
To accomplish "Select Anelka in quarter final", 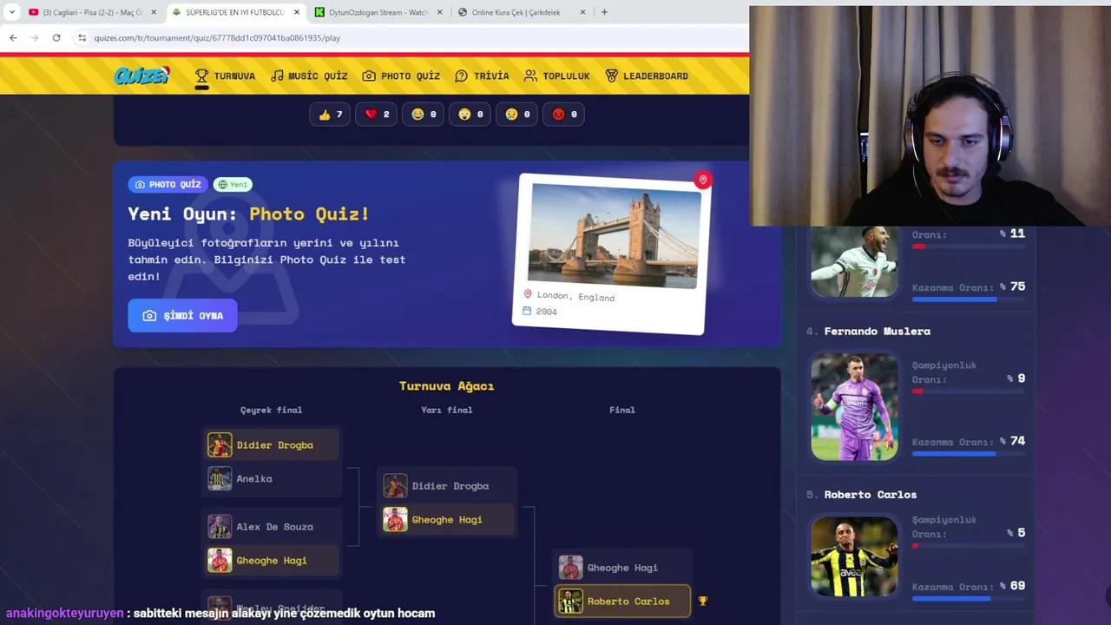I will pos(272,478).
